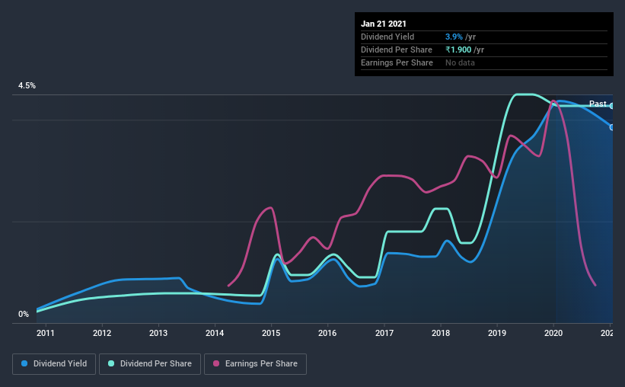Click the Dividend Yield endpoint marker
The width and height of the screenshot is (625, 387).
(612, 127)
